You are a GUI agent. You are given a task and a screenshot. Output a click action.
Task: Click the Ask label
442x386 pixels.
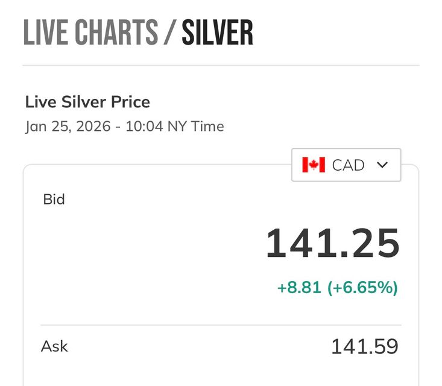(x=54, y=346)
